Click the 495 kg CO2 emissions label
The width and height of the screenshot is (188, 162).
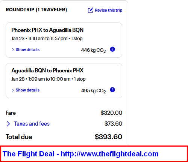click(x=93, y=91)
